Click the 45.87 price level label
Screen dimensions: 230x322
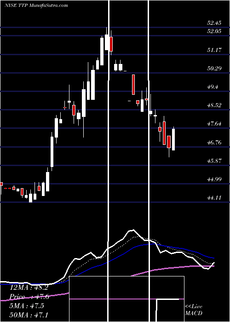(214, 161)
